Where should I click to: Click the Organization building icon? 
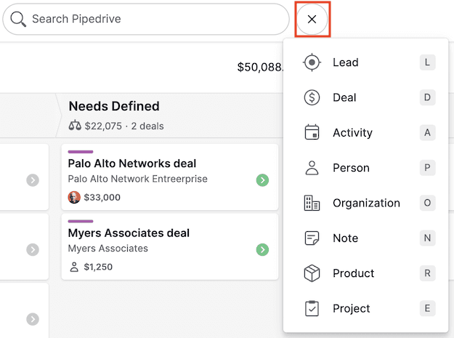312,204
